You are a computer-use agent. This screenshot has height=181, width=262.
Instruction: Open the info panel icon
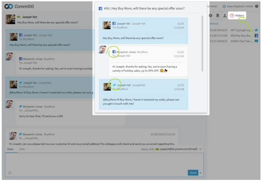click(211, 16)
